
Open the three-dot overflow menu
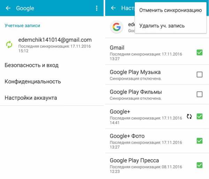(96, 8)
